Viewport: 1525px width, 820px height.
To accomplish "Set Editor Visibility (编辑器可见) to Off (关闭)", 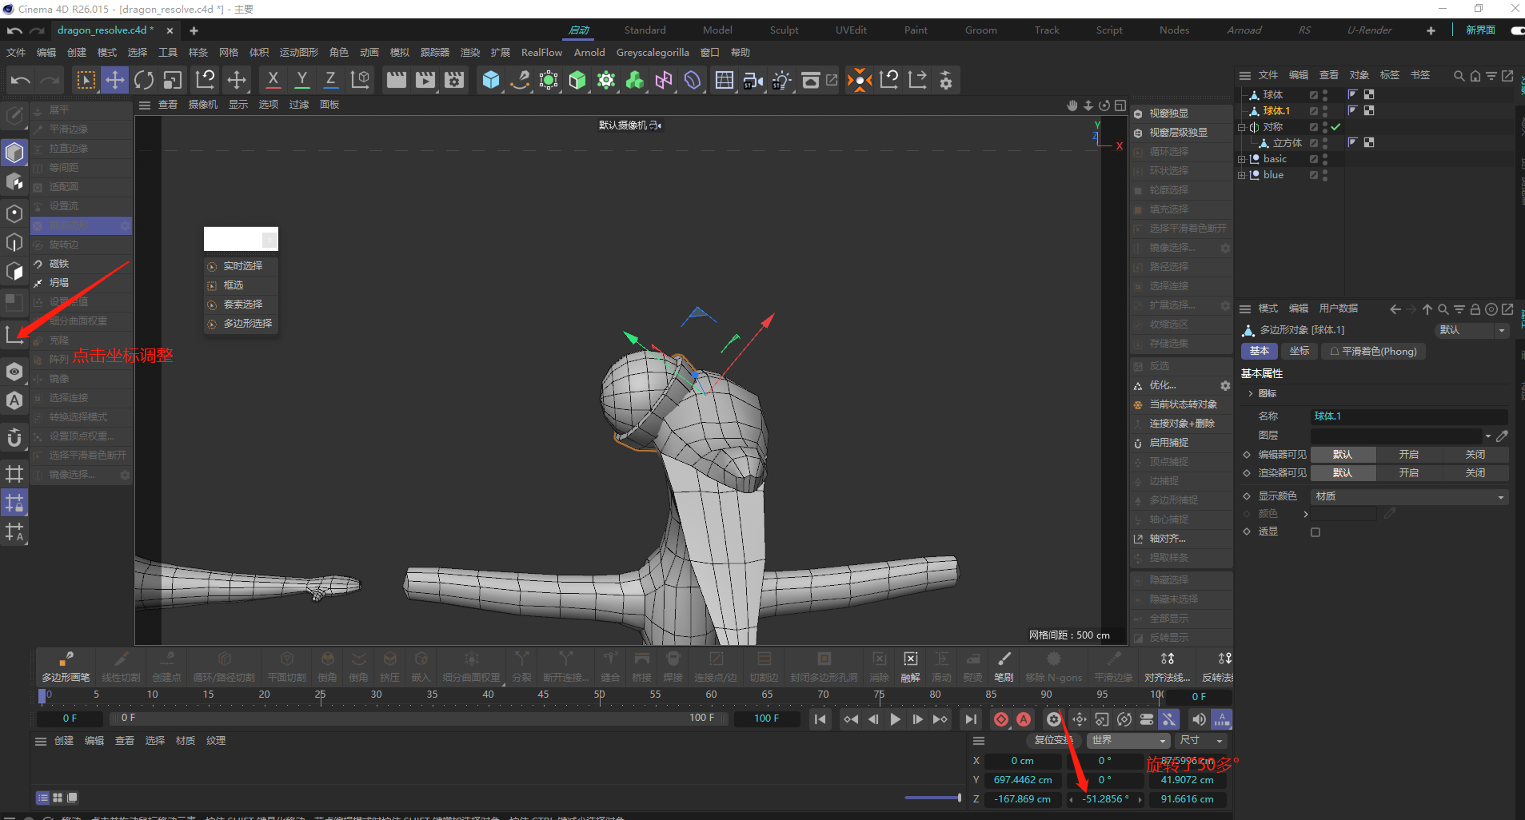I will point(1475,455).
